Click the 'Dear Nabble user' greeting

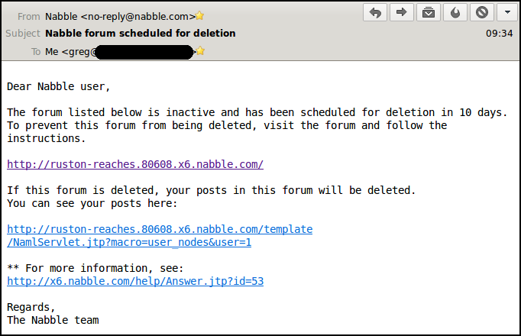59,86
